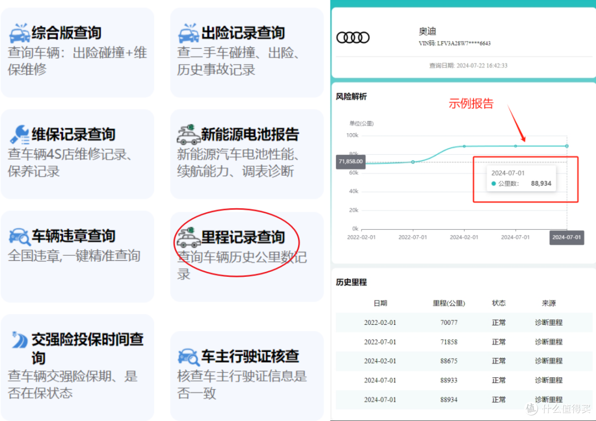The height and width of the screenshot is (421, 596).
Task: Click the 奥迪 brand name
Action: tap(427, 31)
